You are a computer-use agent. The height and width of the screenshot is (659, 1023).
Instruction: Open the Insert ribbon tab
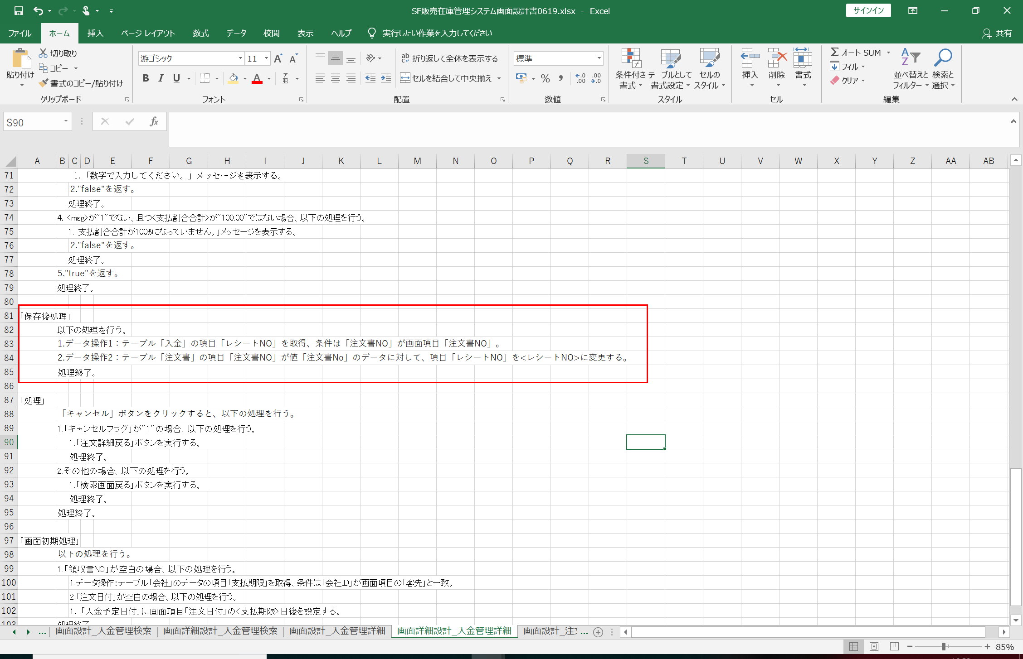pos(95,33)
